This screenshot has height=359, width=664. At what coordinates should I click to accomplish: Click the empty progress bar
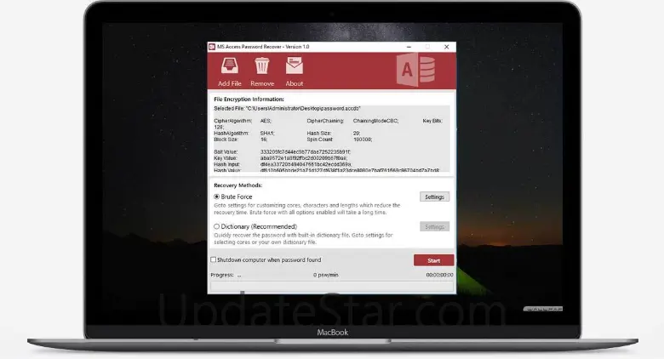[x=332, y=286]
